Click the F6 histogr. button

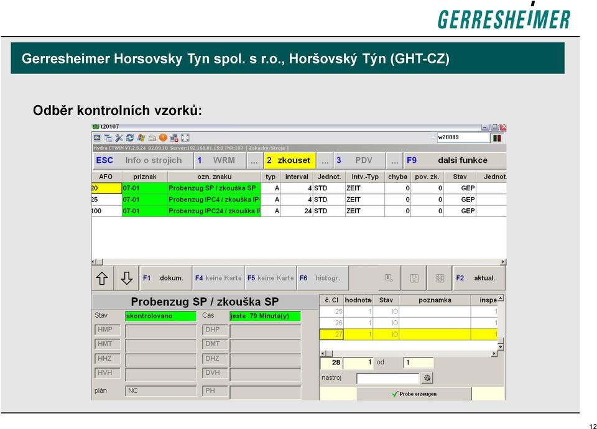tap(323, 279)
